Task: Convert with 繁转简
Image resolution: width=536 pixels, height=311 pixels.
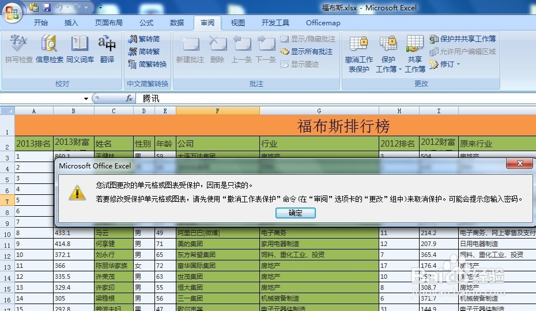Action: pos(144,39)
